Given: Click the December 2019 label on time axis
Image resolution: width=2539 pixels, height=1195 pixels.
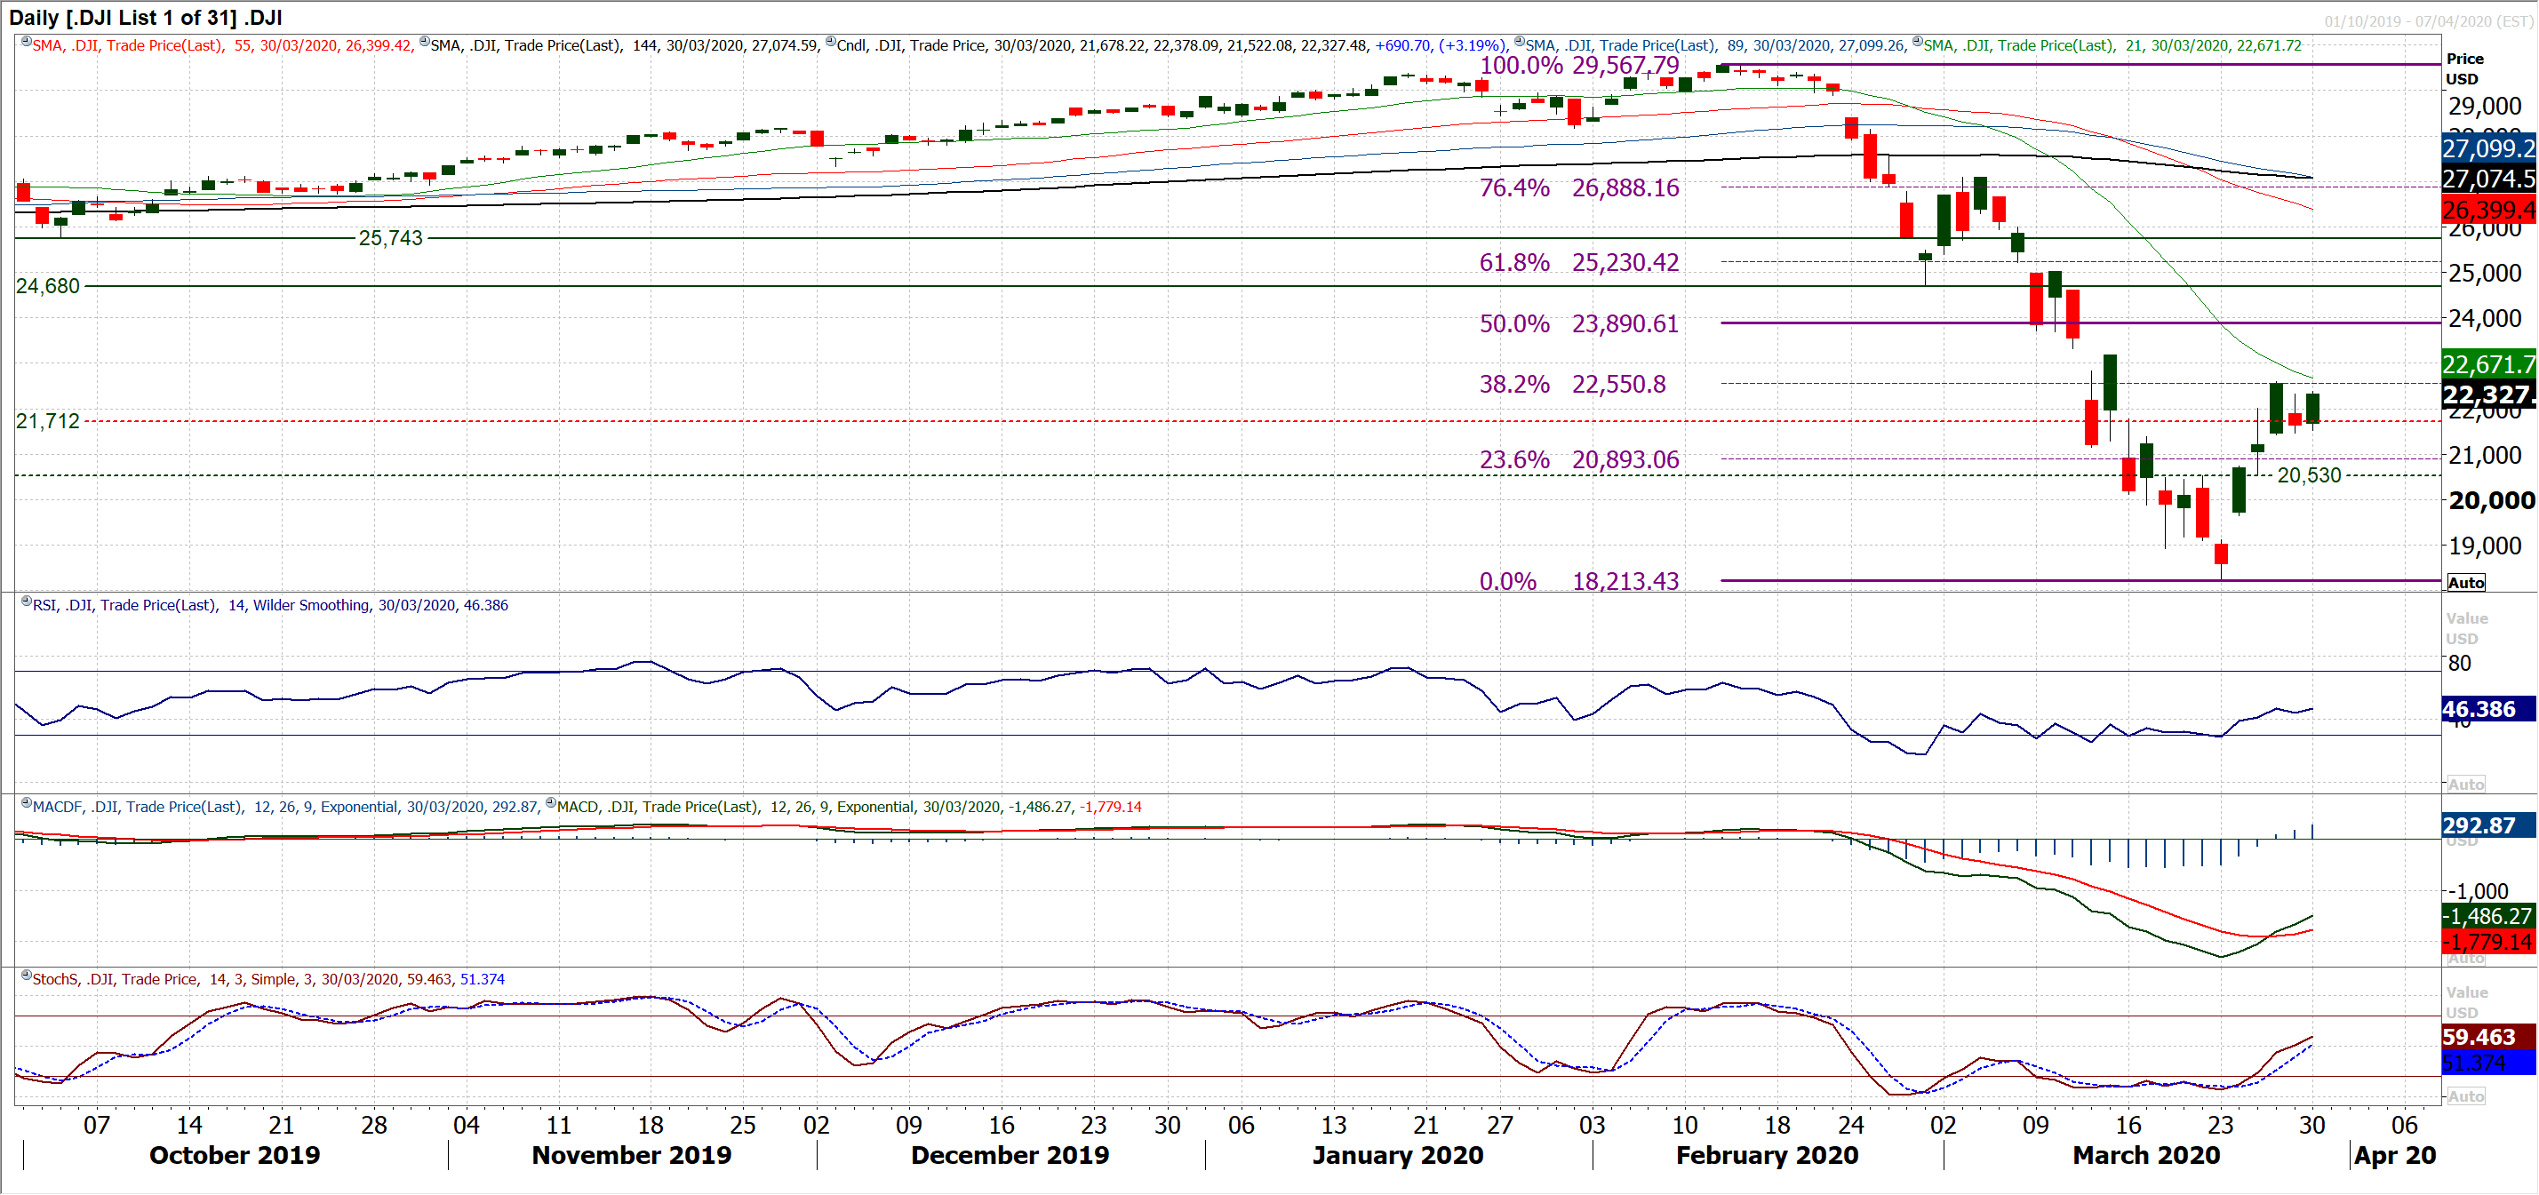Looking at the screenshot, I should 1010,1156.
